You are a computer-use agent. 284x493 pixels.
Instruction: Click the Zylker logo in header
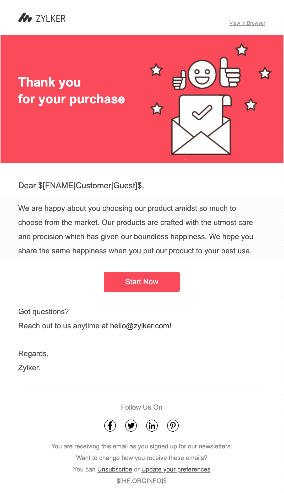pyautogui.click(x=42, y=18)
